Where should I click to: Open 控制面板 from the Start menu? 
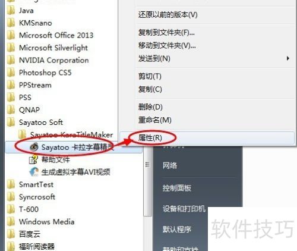pos(177,188)
